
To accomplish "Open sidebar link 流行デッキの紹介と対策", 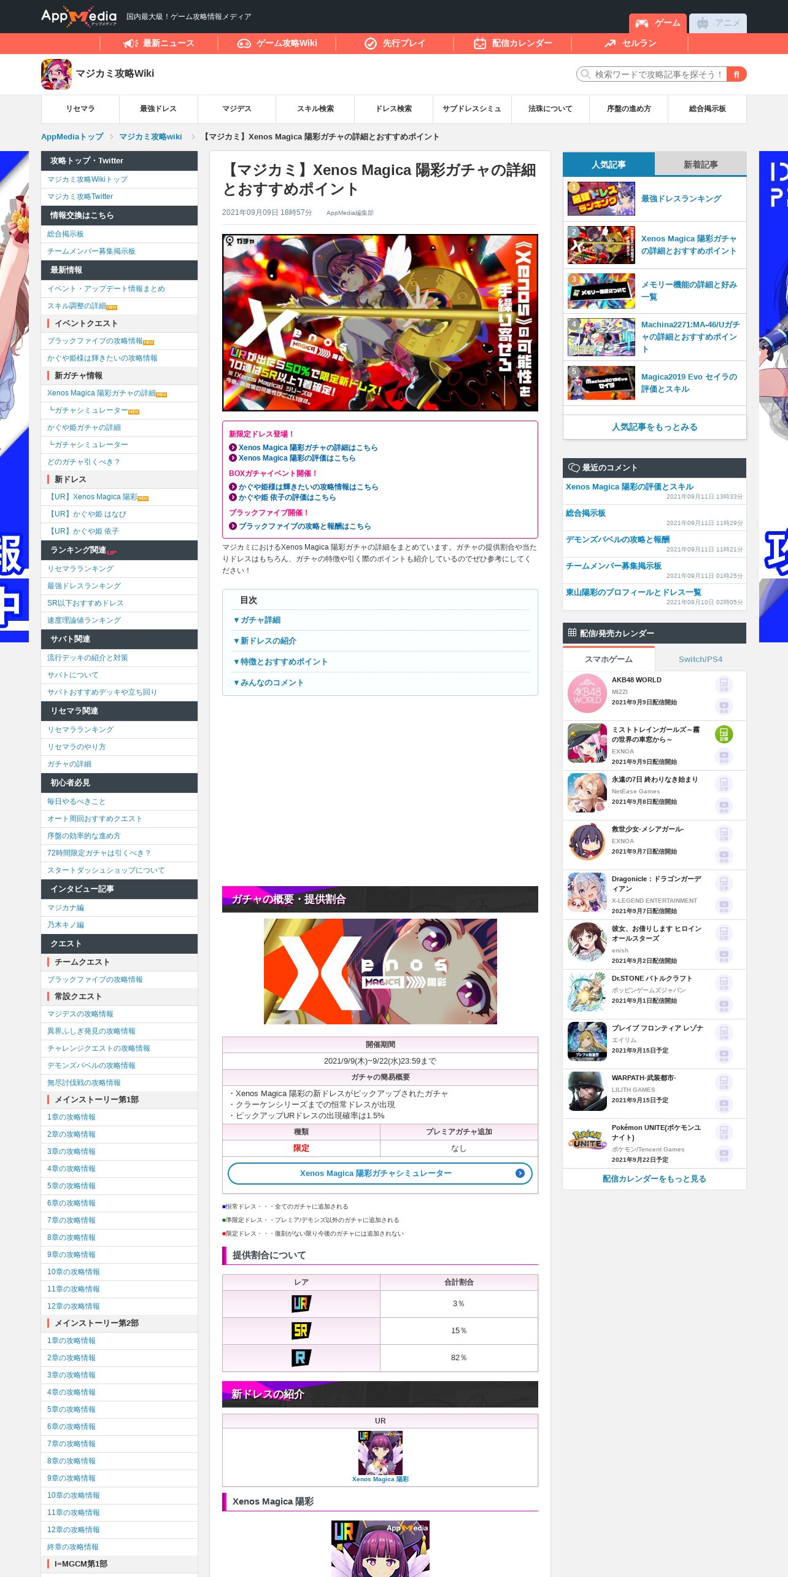I will click(88, 658).
